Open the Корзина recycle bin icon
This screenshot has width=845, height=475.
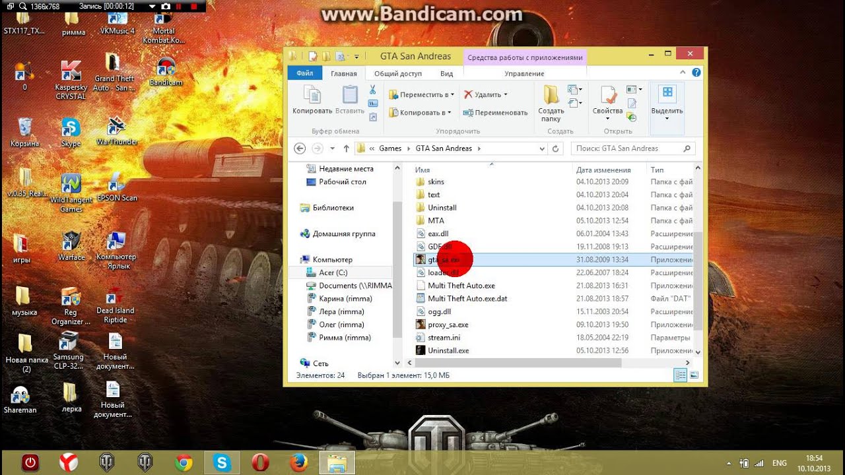pyautogui.click(x=25, y=132)
